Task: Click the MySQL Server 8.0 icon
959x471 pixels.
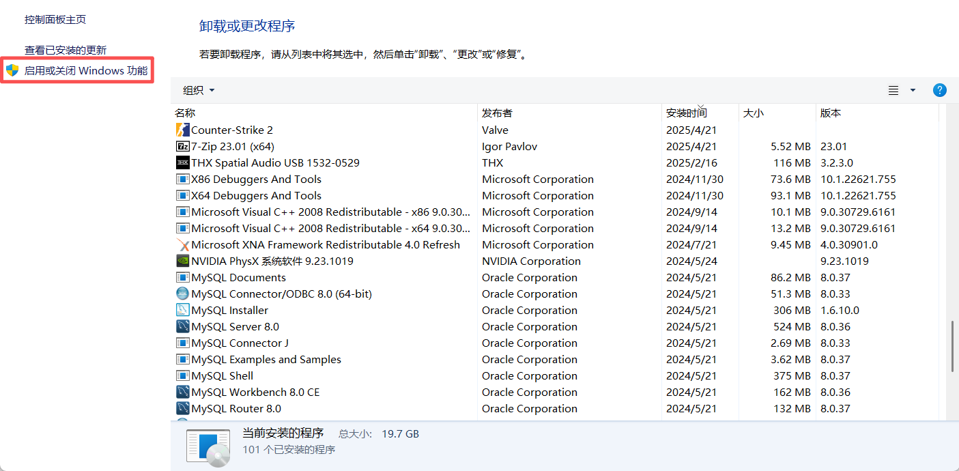Action: tap(182, 326)
